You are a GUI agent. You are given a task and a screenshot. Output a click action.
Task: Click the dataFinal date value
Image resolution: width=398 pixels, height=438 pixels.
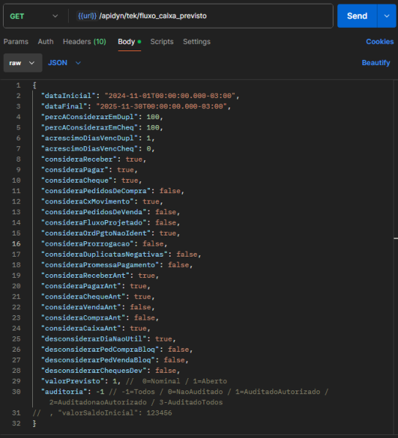point(162,107)
